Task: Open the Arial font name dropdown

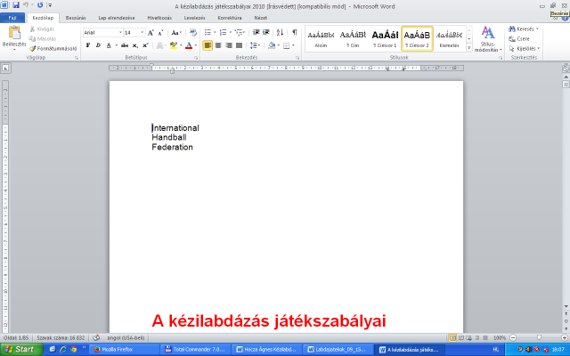Action: (120, 33)
